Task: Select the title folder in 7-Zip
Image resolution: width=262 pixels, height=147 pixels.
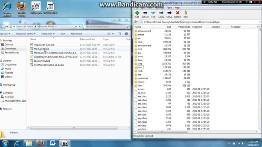Action: [140, 85]
